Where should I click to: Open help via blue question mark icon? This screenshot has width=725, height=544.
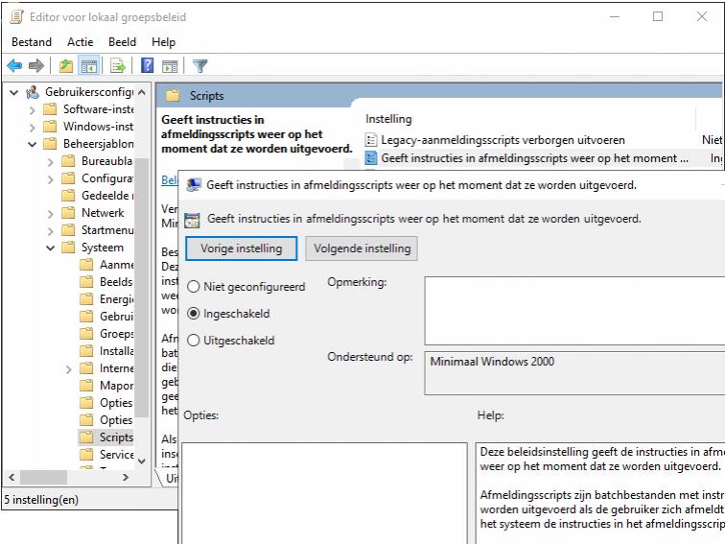[148, 66]
